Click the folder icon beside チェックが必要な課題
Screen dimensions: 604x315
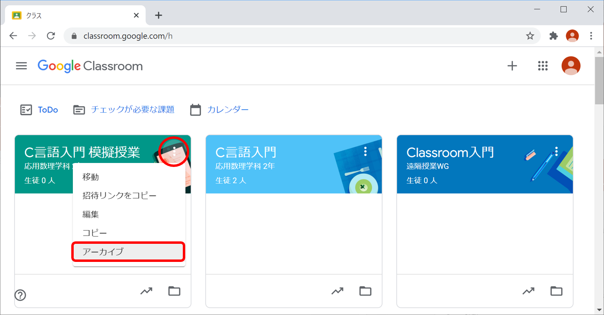(79, 110)
